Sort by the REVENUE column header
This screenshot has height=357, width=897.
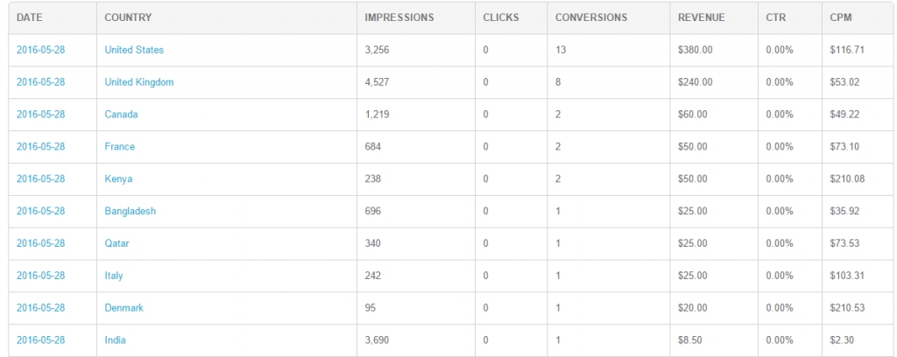click(702, 17)
